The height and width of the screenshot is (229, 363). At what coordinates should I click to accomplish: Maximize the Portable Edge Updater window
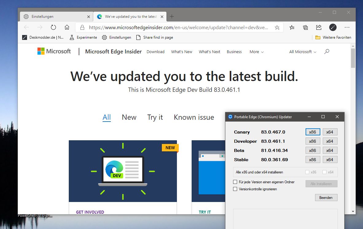coord(323,117)
